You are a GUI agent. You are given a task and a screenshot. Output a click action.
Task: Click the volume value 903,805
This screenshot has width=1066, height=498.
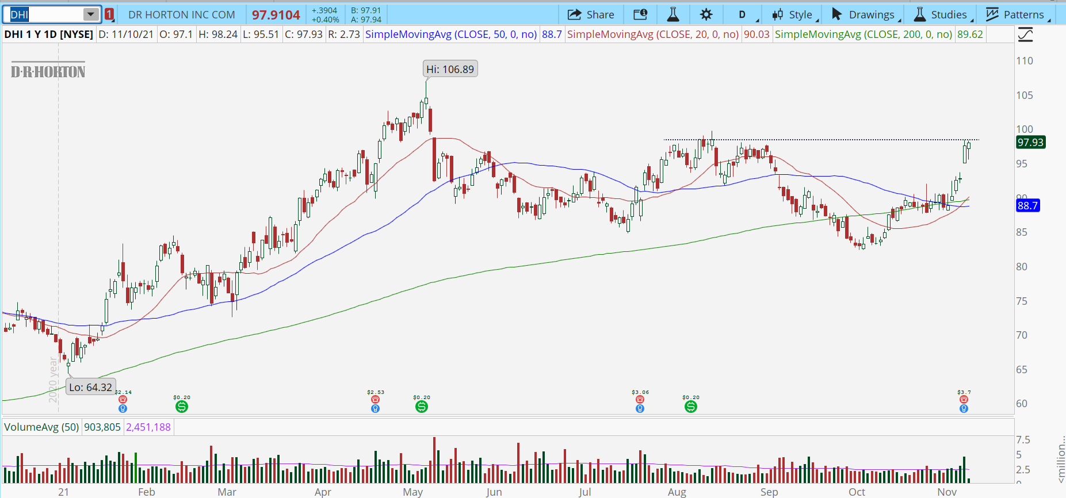point(102,427)
